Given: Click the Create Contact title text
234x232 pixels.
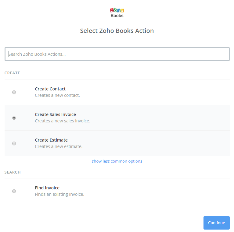Looking at the screenshot, I should point(50,89).
